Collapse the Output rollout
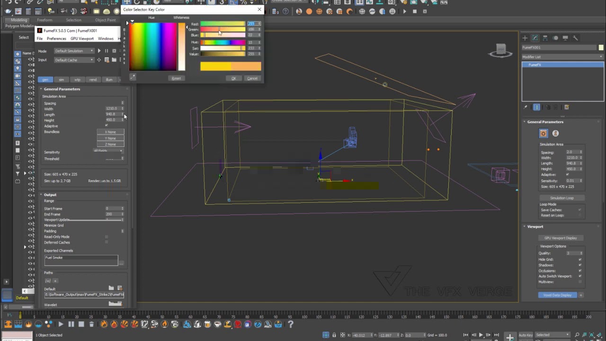Image resolution: width=606 pixels, height=341 pixels. [x=50, y=195]
